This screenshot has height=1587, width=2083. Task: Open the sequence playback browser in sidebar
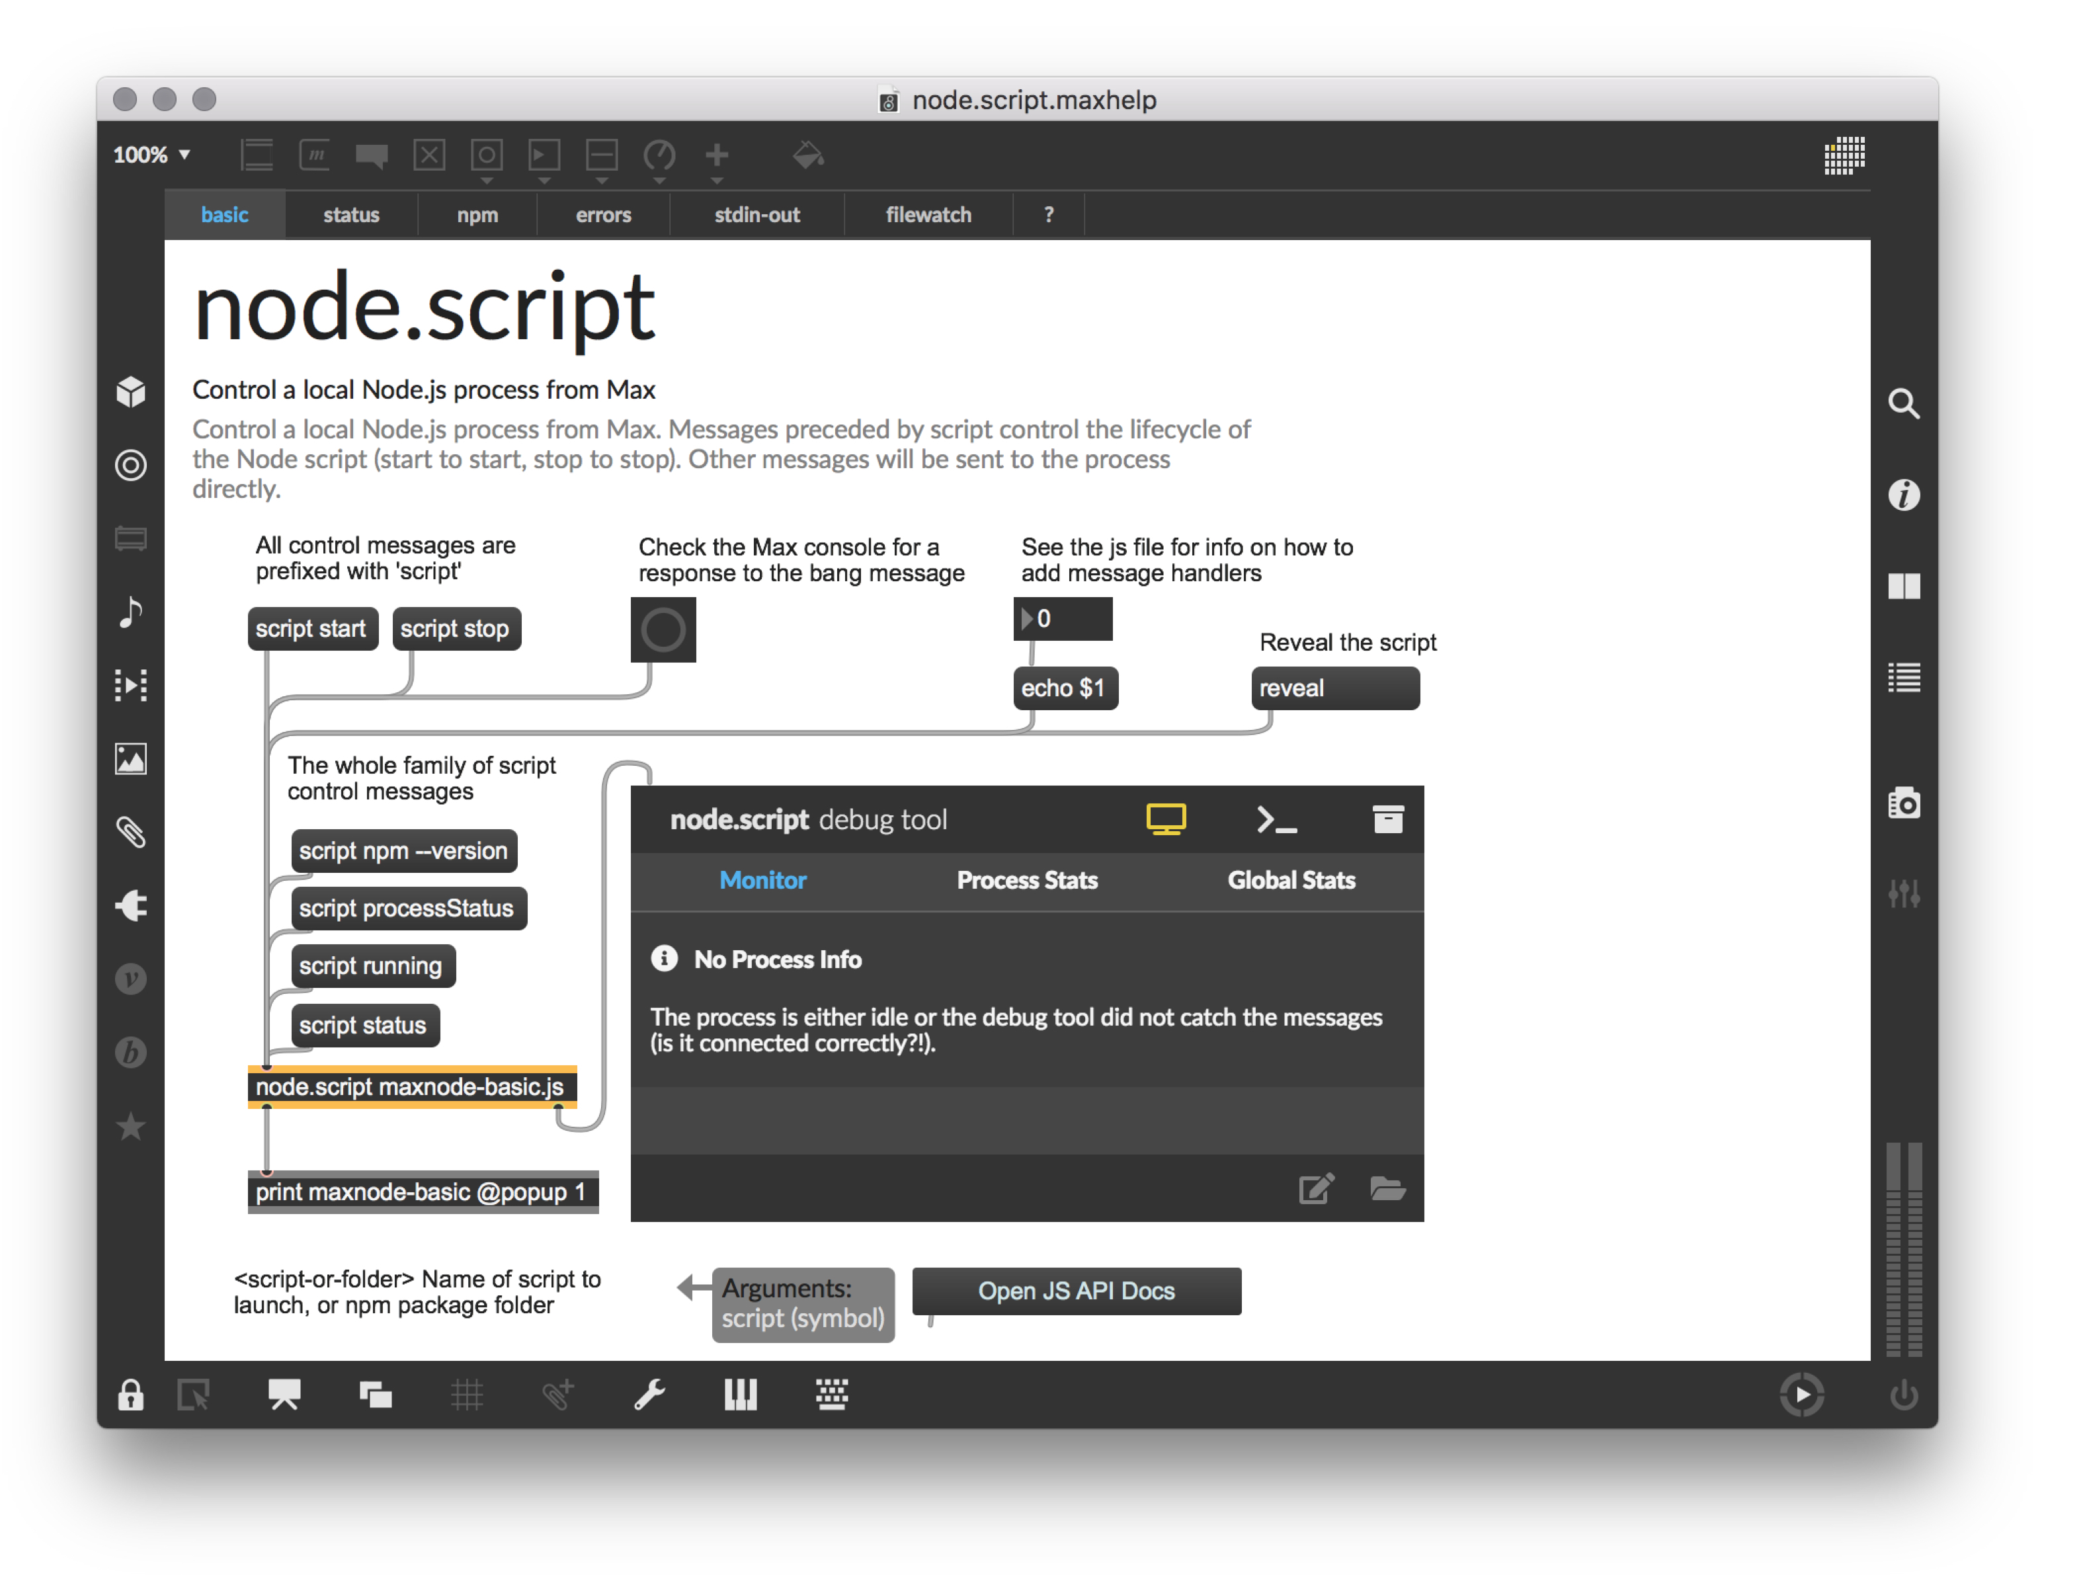[132, 685]
